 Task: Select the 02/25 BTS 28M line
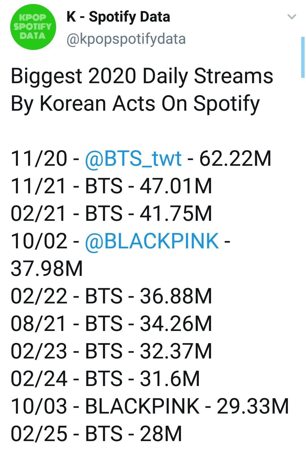click(96, 433)
